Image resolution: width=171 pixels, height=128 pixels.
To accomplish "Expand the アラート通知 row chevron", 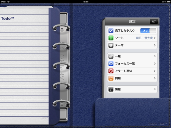I will pyautogui.click(x=155, y=71).
